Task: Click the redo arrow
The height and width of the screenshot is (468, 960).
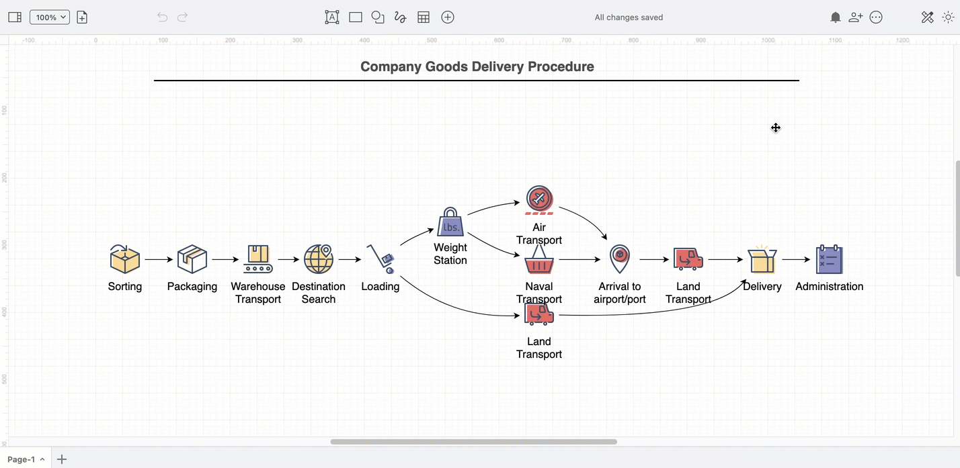Action: [182, 17]
